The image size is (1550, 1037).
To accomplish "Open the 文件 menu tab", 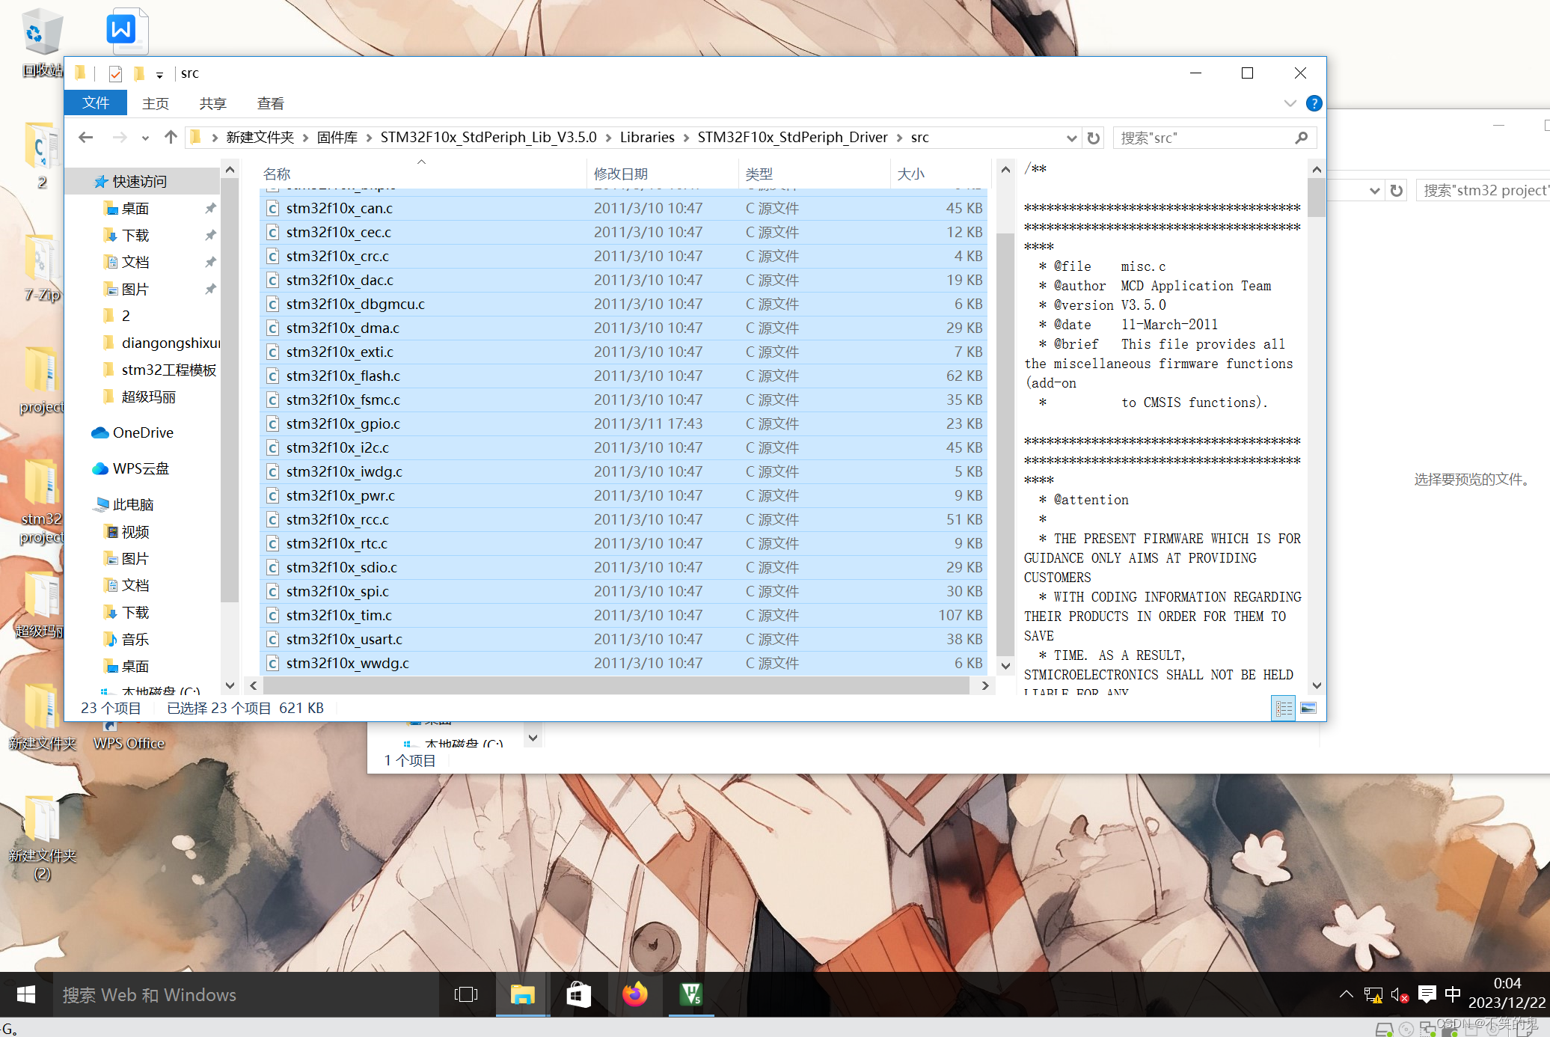I will pos(96,103).
